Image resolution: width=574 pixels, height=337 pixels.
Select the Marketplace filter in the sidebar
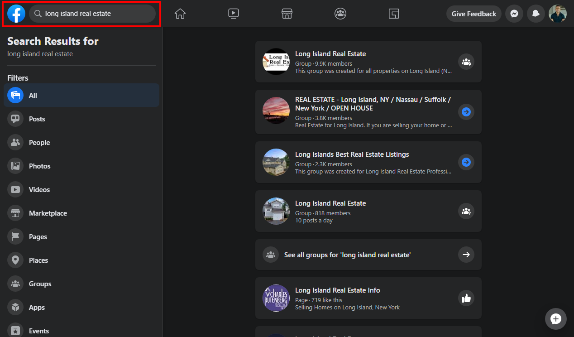(x=81, y=213)
